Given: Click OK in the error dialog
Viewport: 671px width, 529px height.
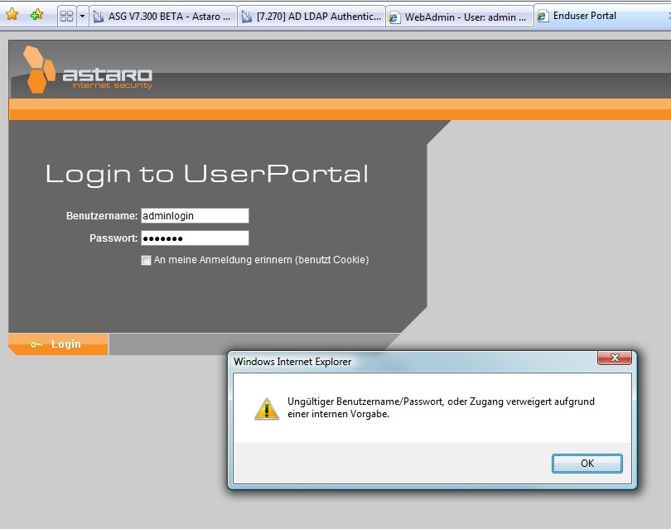Looking at the screenshot, I should (587, 464).
